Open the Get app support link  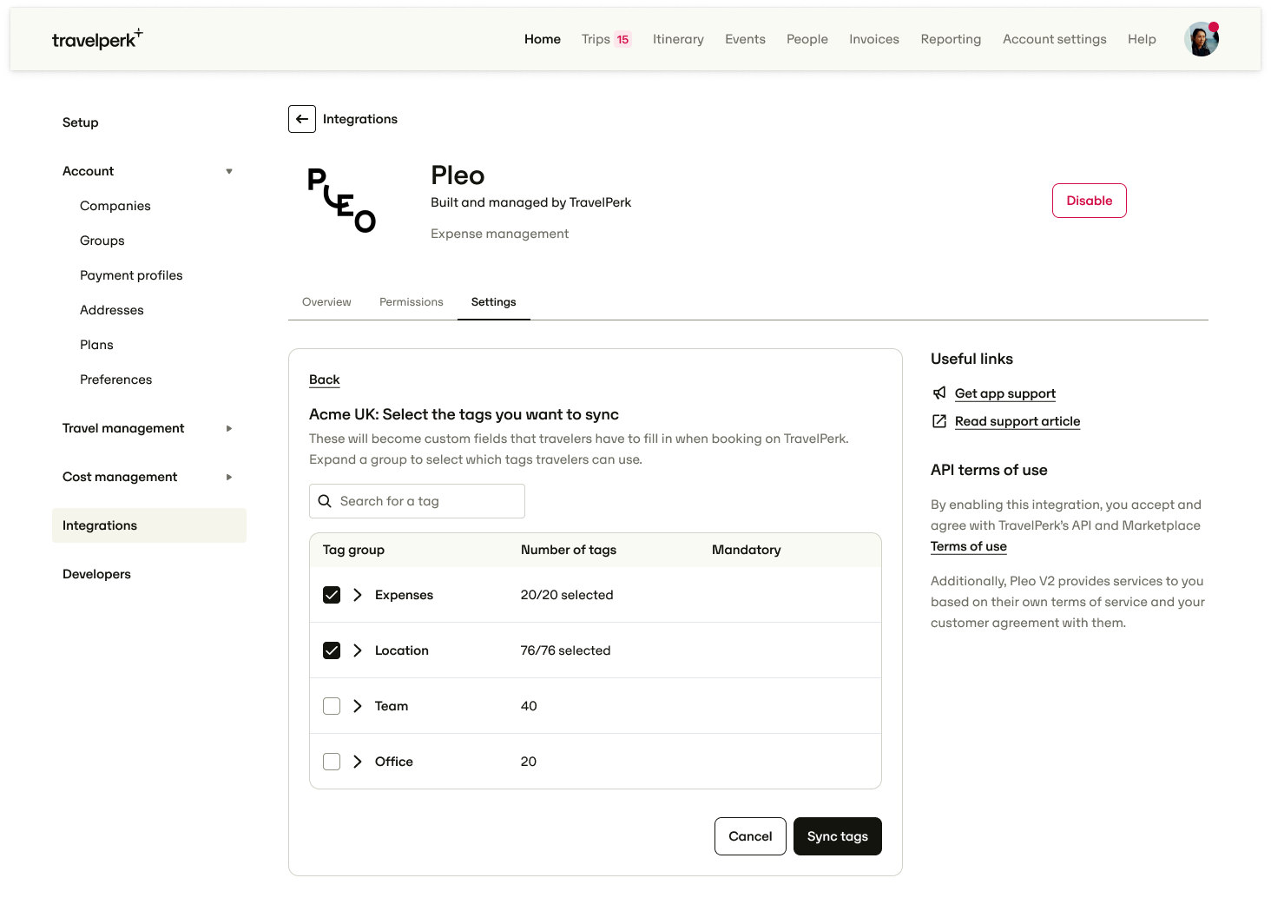(x=1005, y=393)
